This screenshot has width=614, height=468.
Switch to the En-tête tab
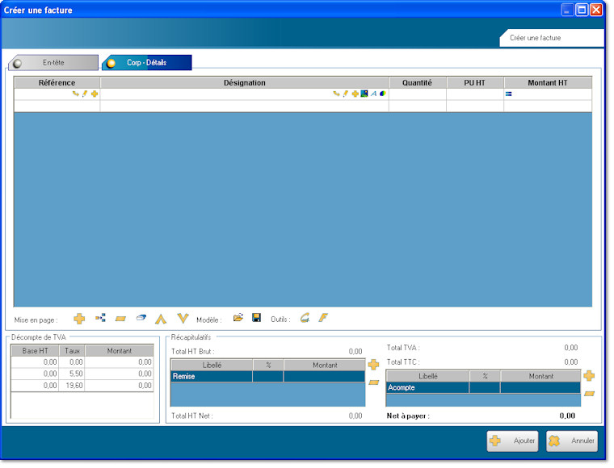53,62
